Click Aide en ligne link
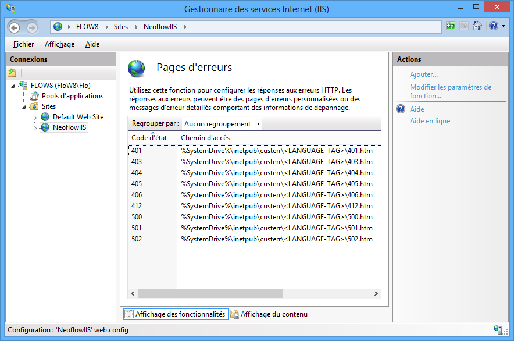This screenshot has width=514, height=341. [x=430, y=121]
